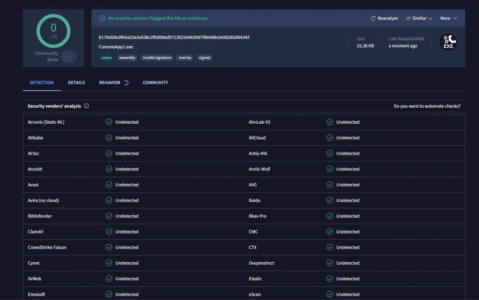This screenshot has height=300, width=479.
Task: Click the Avira (no cloud) undetected check icon
Action: click(109, 200)
